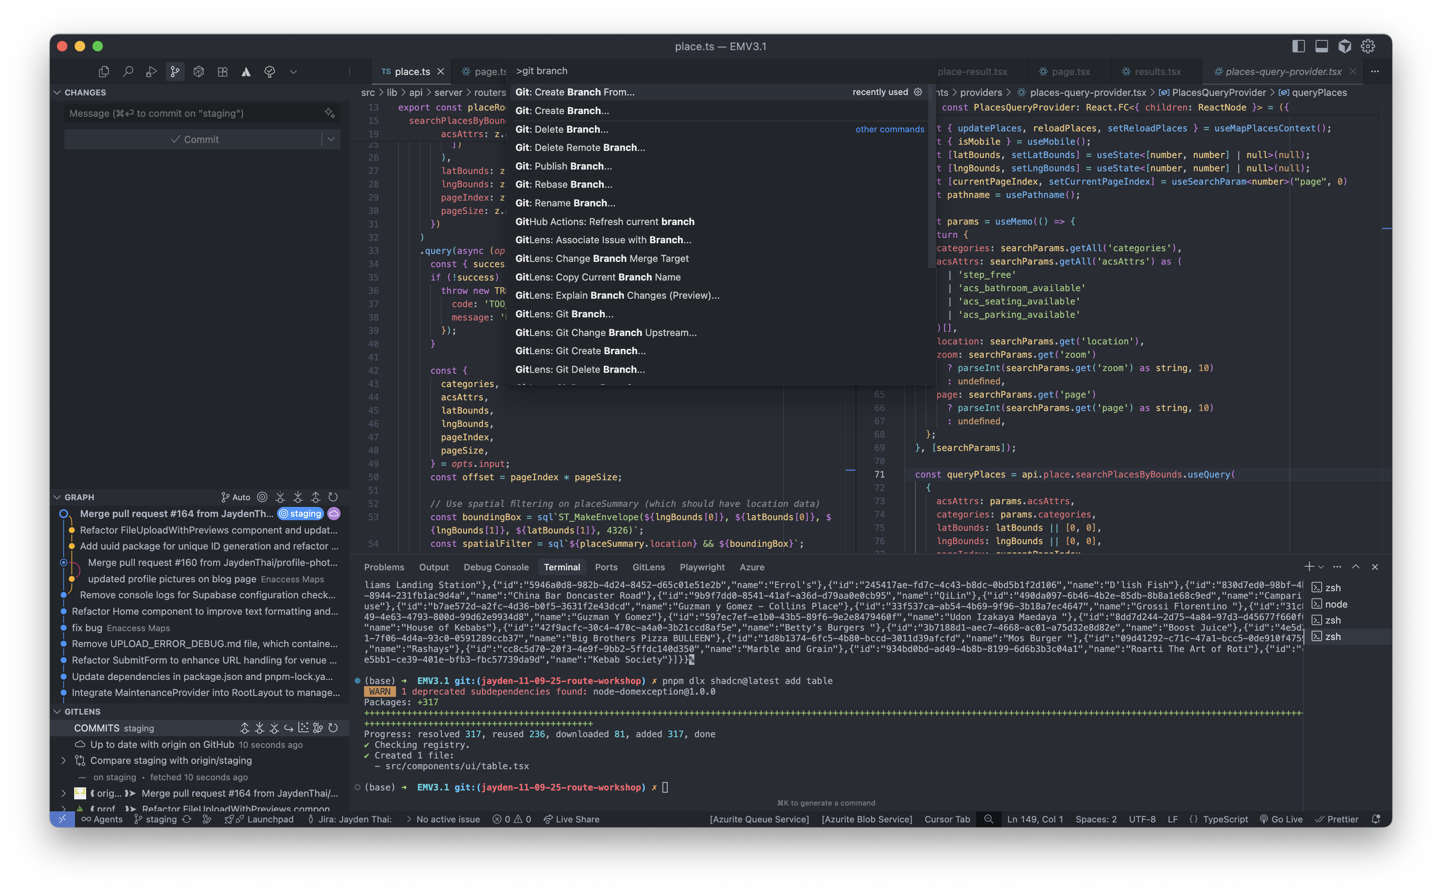1442x893 pixels.
Task: Open the new terminal profile dropdown
Action: point(1321,567)
